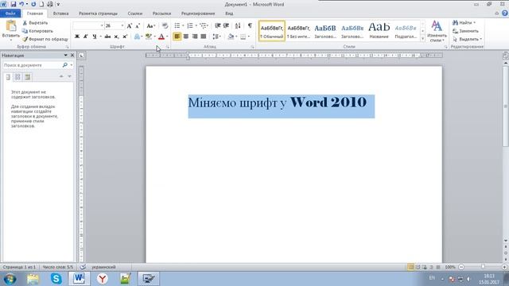Show paragraph marks with ¶ button

250,25
